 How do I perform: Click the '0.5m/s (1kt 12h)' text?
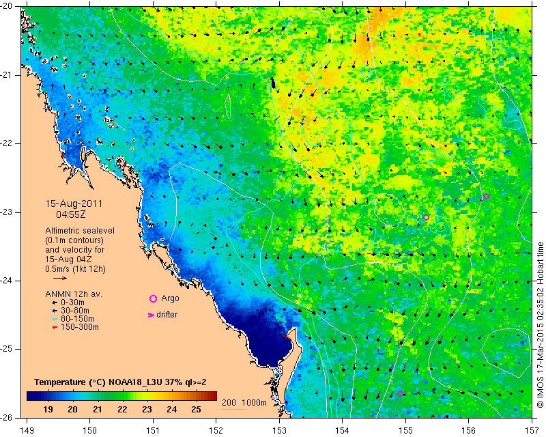[75, 269]
